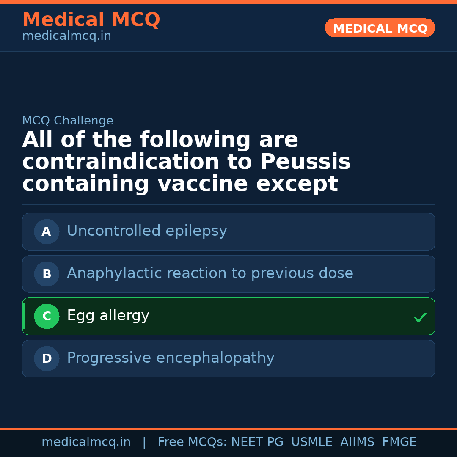Open the medicalmcq.in link in the footer

click(86, 442)
